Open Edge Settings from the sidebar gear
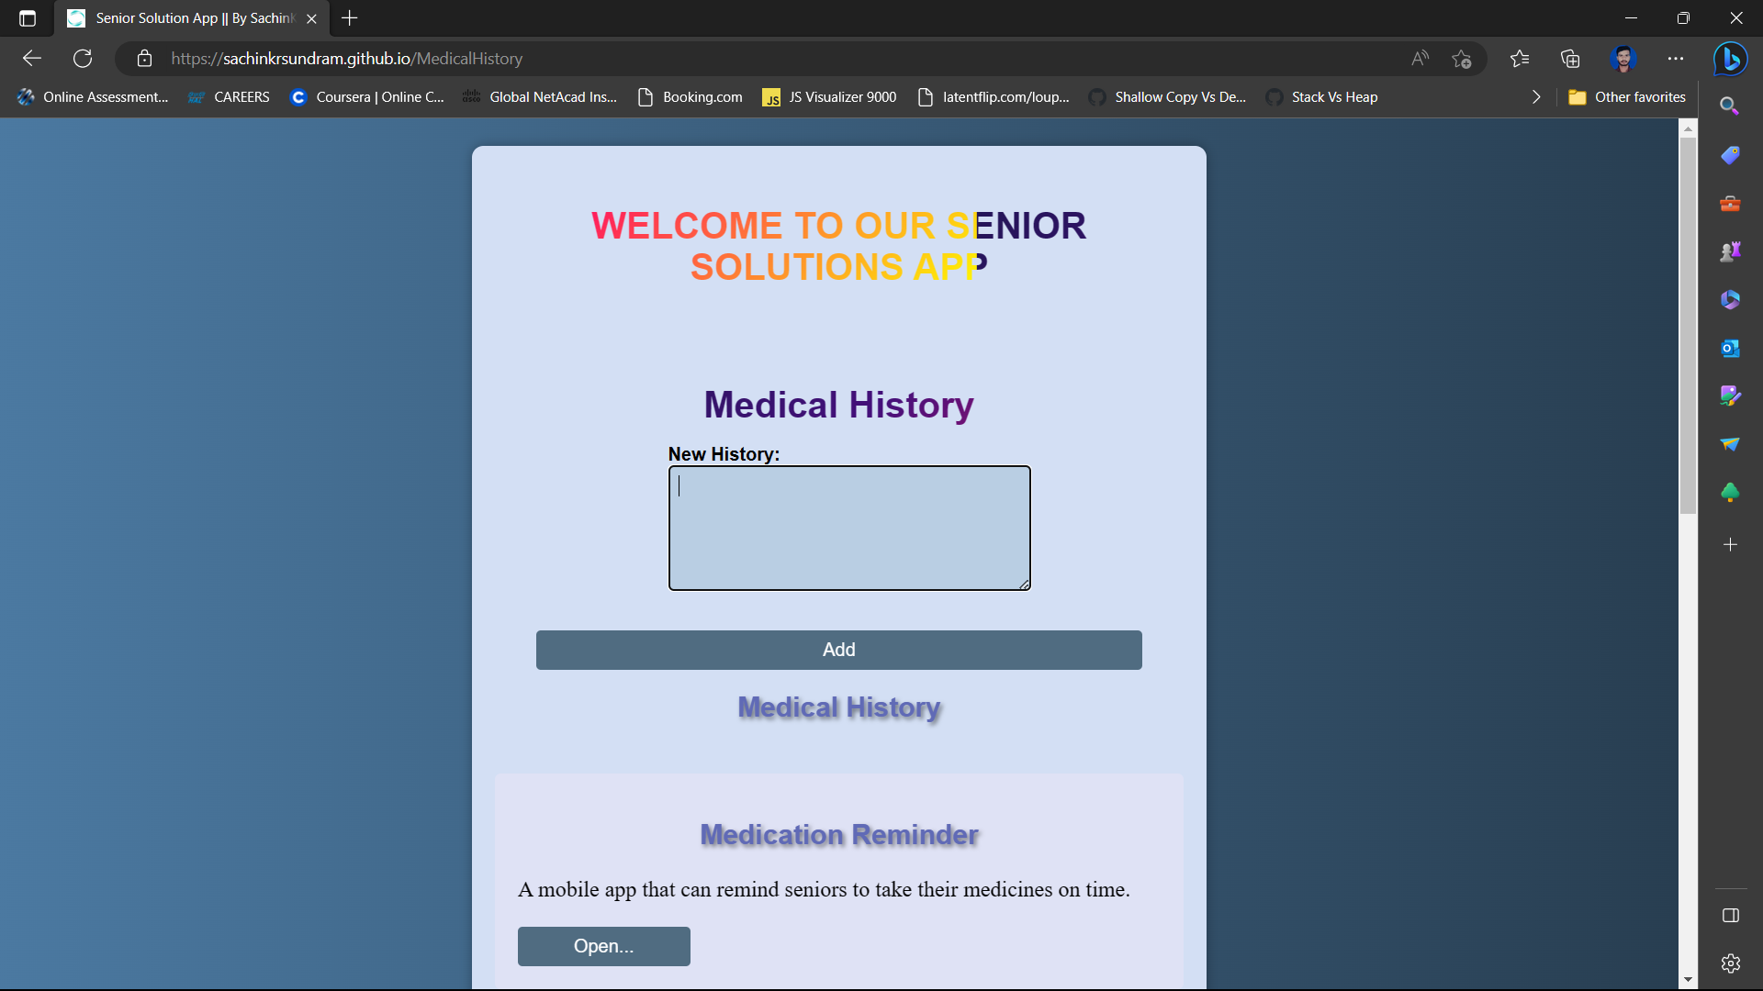 pyautogui.click(x=1731, y=963)
